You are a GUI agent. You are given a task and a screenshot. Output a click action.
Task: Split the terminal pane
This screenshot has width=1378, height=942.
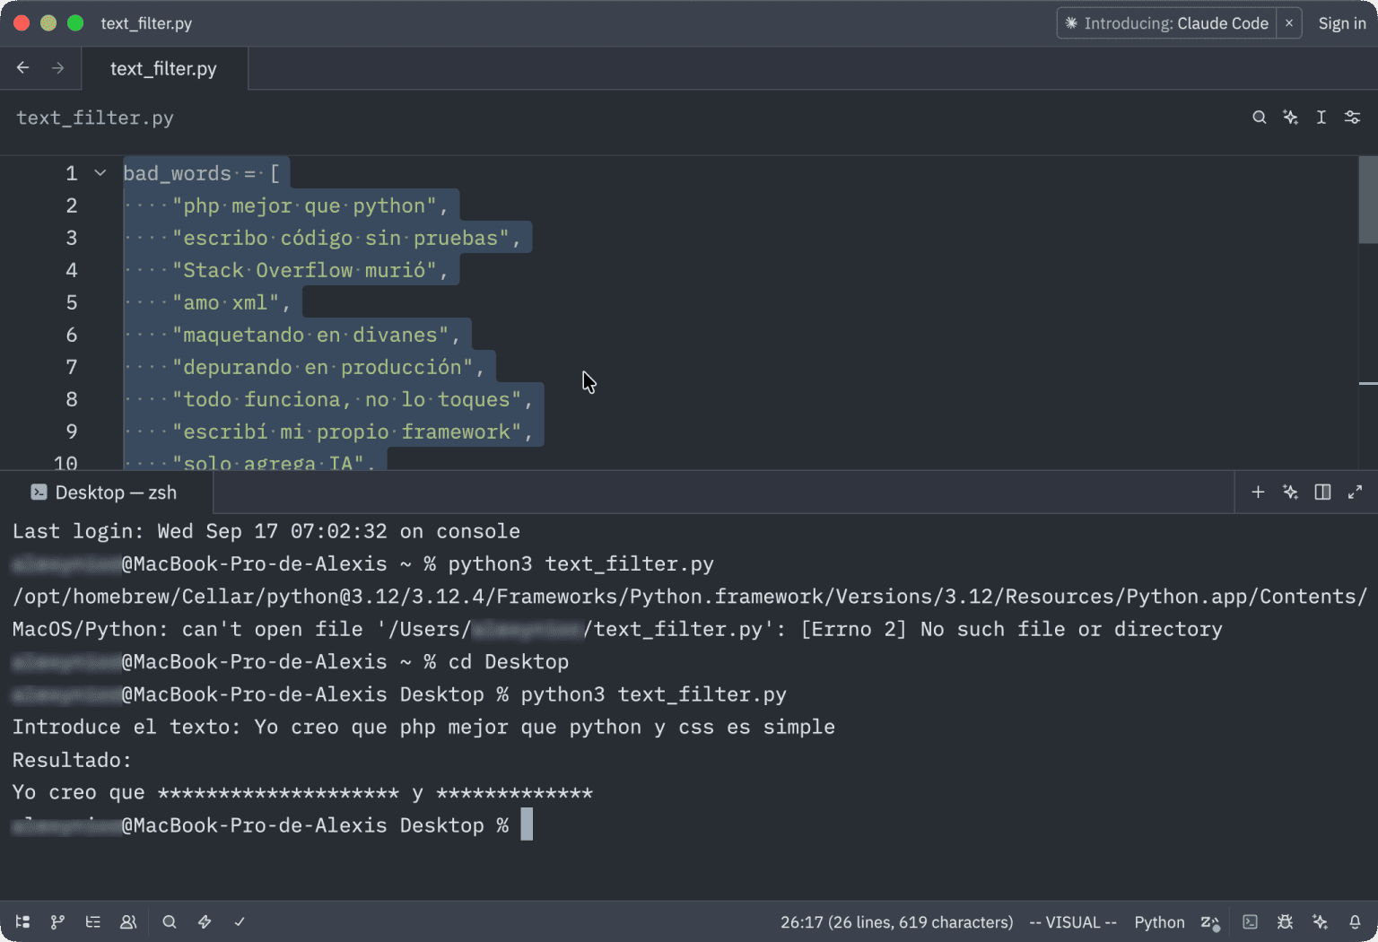[1321, 492]
